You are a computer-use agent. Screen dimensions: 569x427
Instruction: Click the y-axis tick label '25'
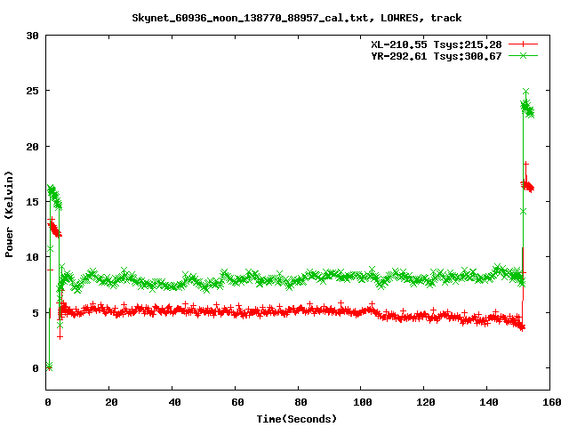click(32, 91)
